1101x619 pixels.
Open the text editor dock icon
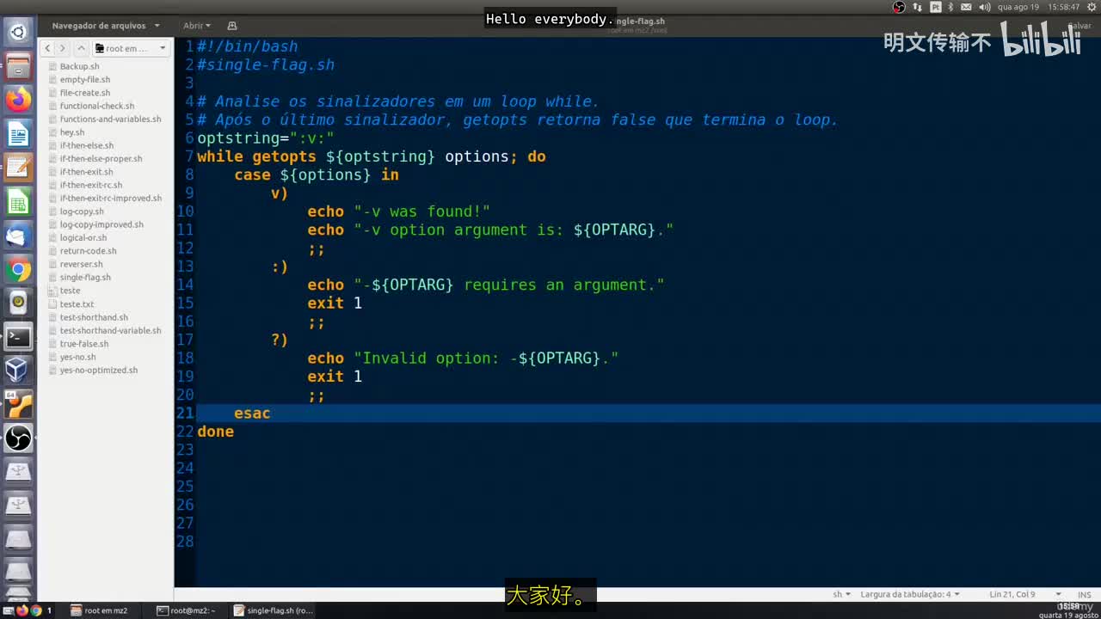pos(18,168)
